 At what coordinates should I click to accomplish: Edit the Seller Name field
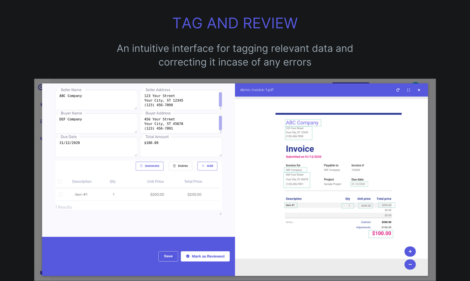[x=96, y=100]
